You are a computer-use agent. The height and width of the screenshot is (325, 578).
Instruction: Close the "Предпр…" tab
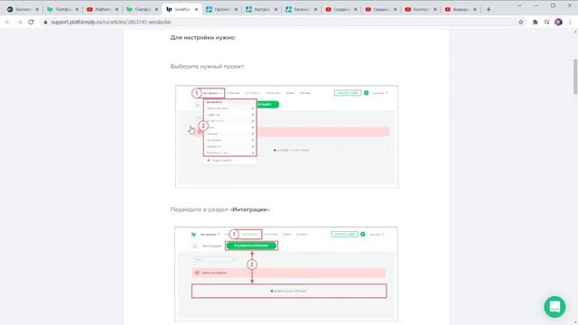[236, 9]
